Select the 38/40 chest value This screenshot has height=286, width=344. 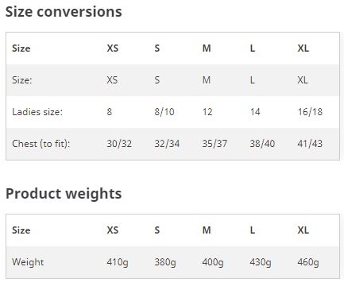262,144
